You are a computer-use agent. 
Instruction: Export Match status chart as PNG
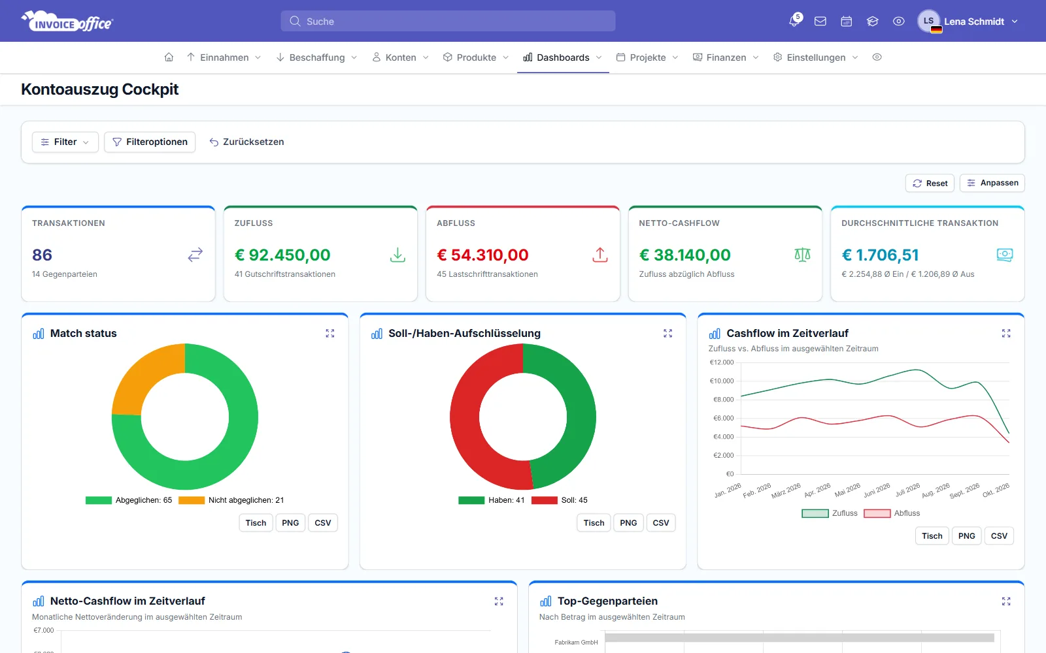(x=290, y=523)
